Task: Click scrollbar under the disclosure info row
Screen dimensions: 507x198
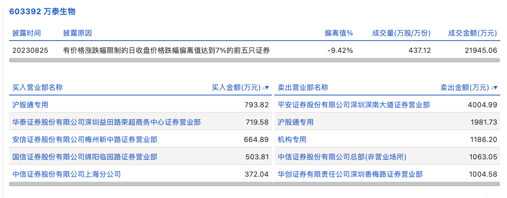Action: (x=254, y=60)
